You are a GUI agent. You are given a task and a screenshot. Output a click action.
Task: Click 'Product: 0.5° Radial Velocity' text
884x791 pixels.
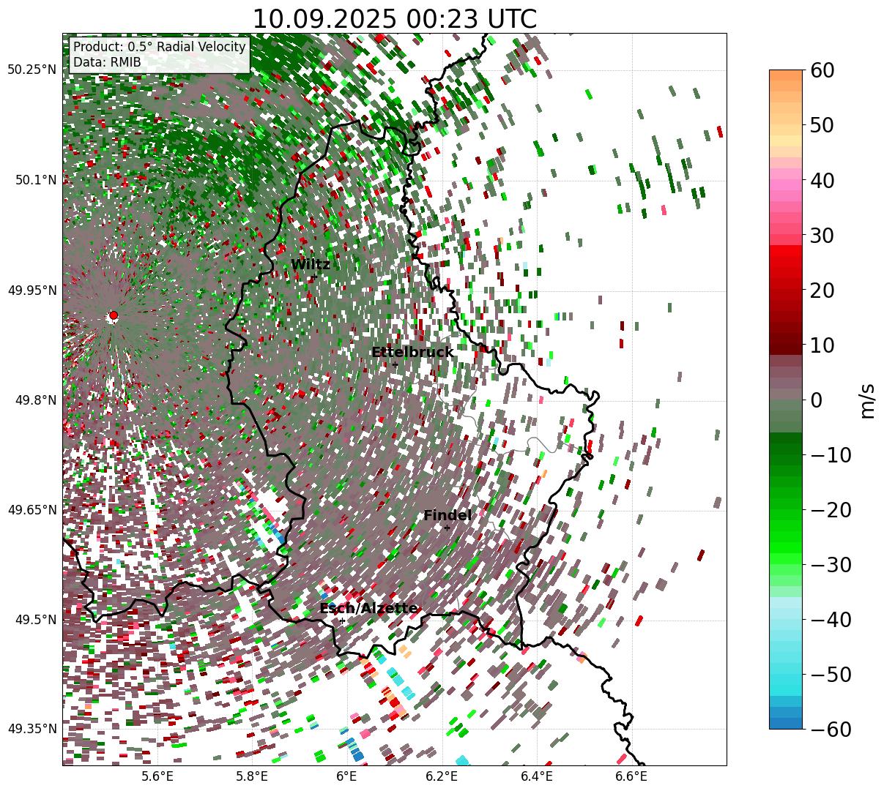click(160, 47)
